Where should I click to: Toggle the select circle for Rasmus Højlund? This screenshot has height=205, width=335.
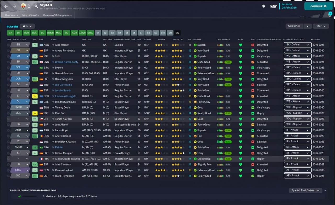coord(8,170)
